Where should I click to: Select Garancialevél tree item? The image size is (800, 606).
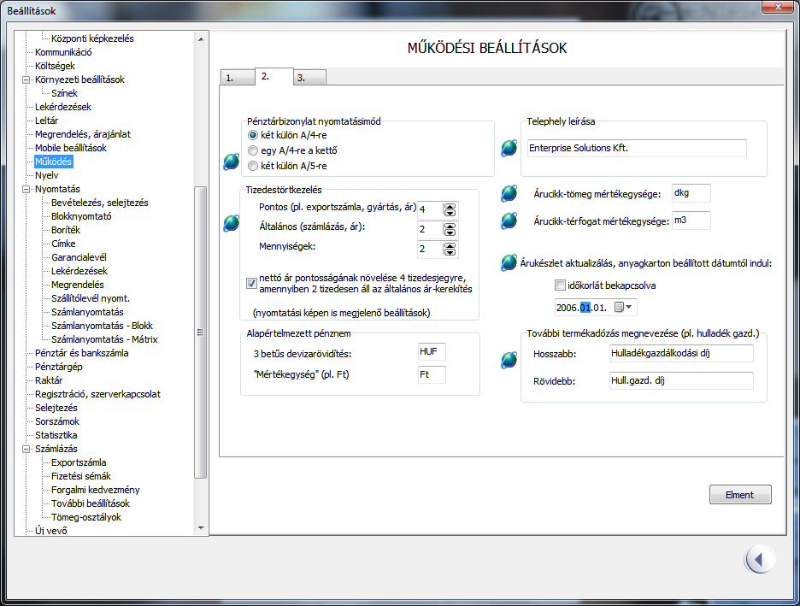79,257
